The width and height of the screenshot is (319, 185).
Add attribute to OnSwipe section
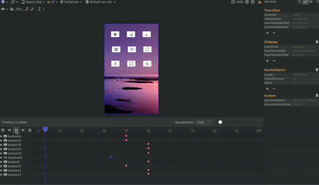tap(267, 61)
